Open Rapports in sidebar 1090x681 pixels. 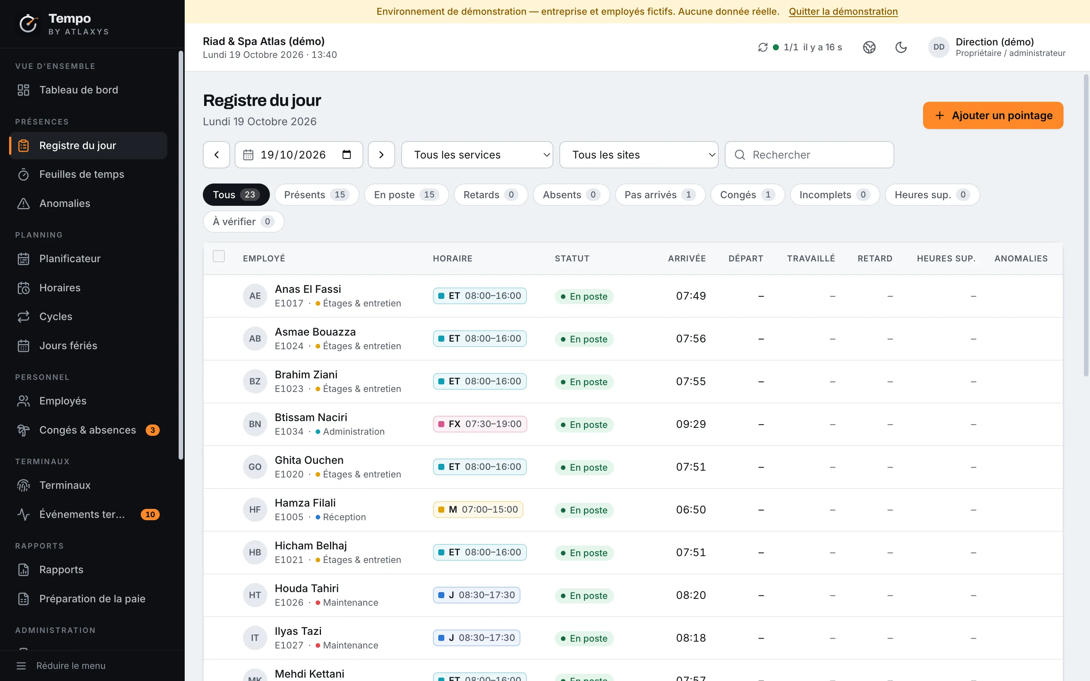[88, 570]
